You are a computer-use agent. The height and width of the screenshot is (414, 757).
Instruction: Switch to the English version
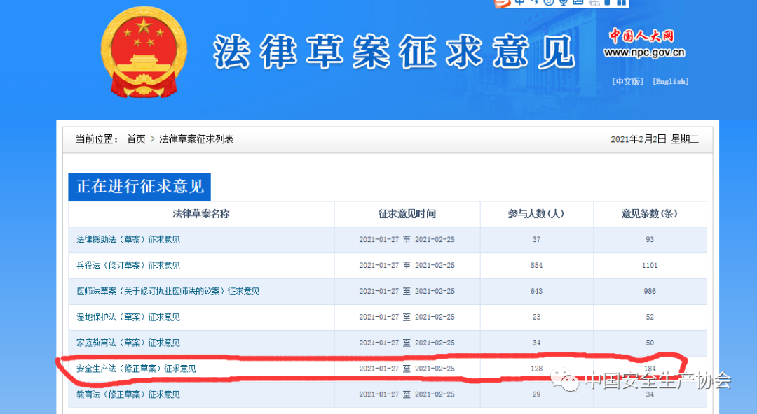[x=670, y=81]
